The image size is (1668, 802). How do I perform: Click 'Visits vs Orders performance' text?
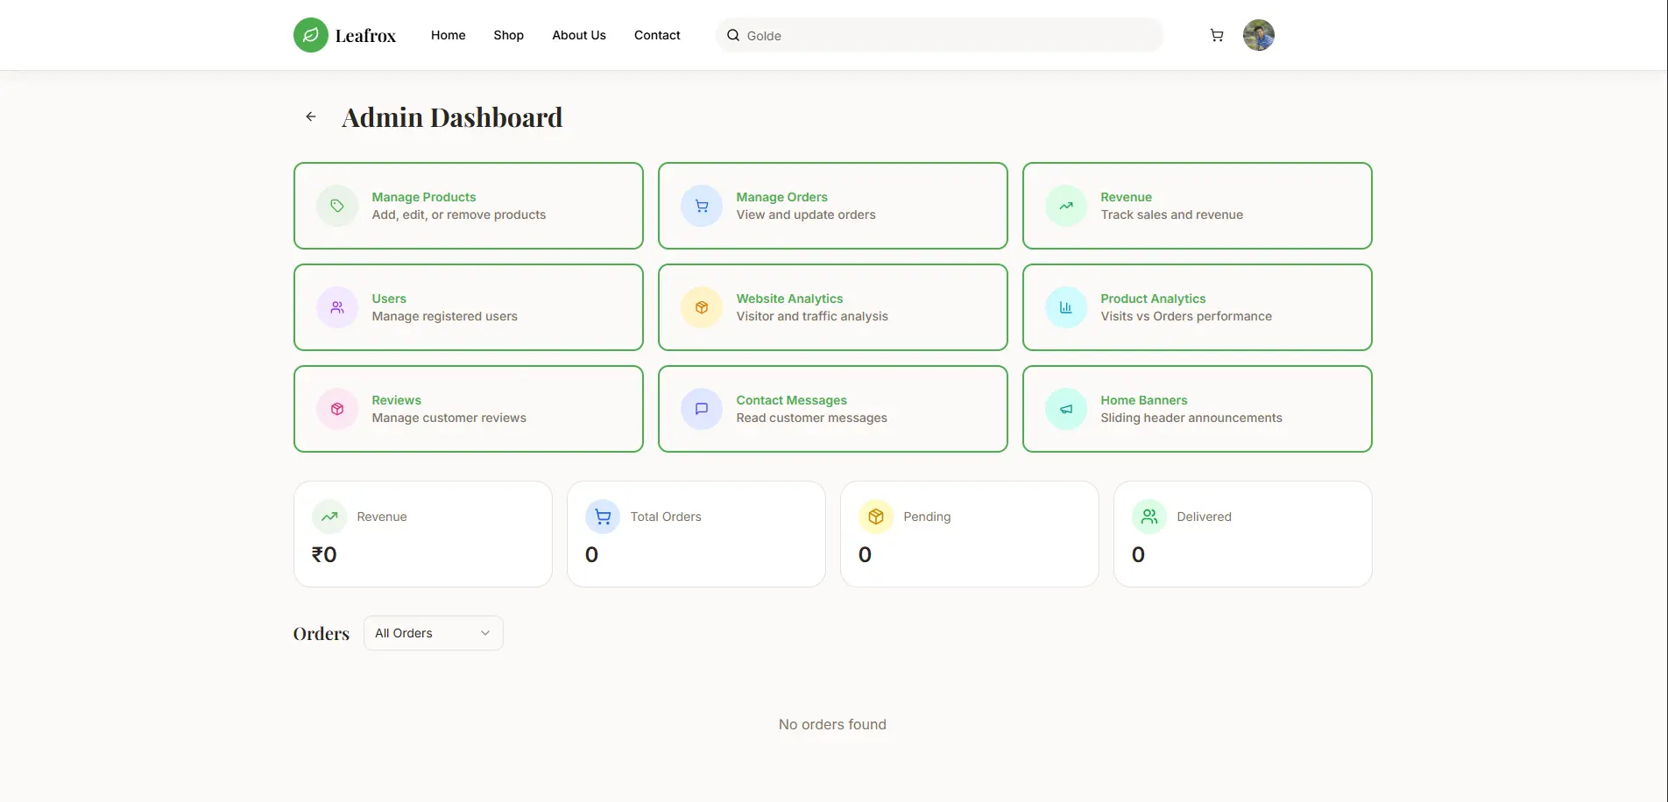[x=1186, y=316]
